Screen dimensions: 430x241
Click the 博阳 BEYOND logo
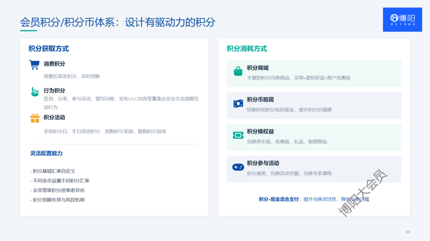(402, 20)
